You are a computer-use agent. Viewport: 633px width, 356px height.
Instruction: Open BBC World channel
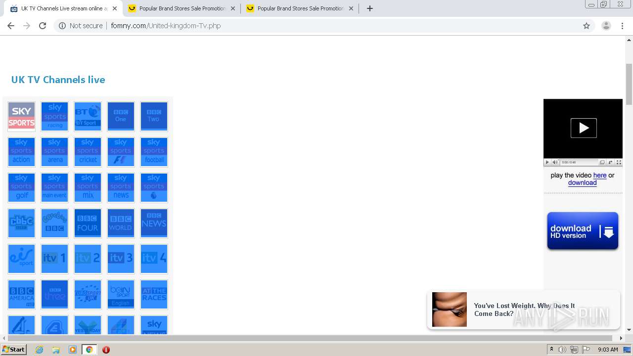tap(121, 223)
